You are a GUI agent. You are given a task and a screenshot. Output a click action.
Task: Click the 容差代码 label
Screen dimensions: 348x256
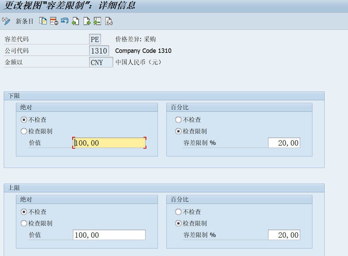click(x=17, y=39)
